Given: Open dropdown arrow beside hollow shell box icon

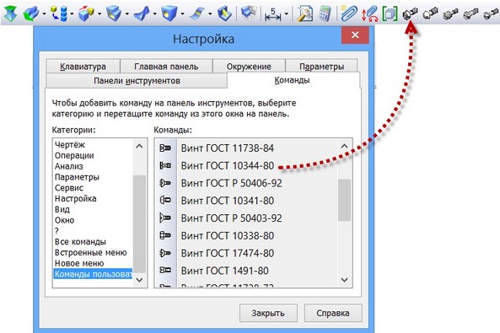Looking at the screenshot, I should point(127,14).
